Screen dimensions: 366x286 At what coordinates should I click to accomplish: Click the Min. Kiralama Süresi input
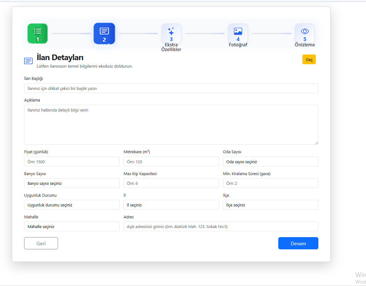point(270,183)
